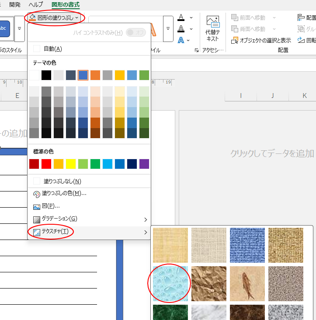Open ヘルプ tab
Screen dimensions: 316x320
36,4
